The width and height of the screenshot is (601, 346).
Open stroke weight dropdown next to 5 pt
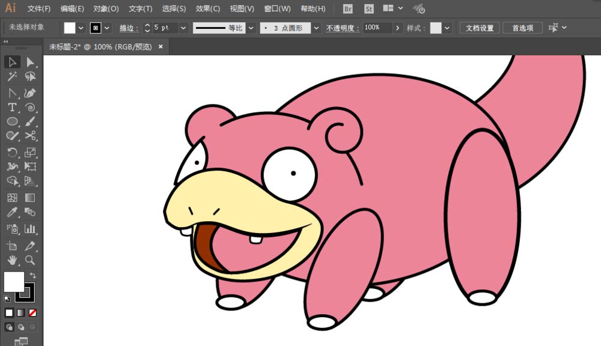[183, 28]
